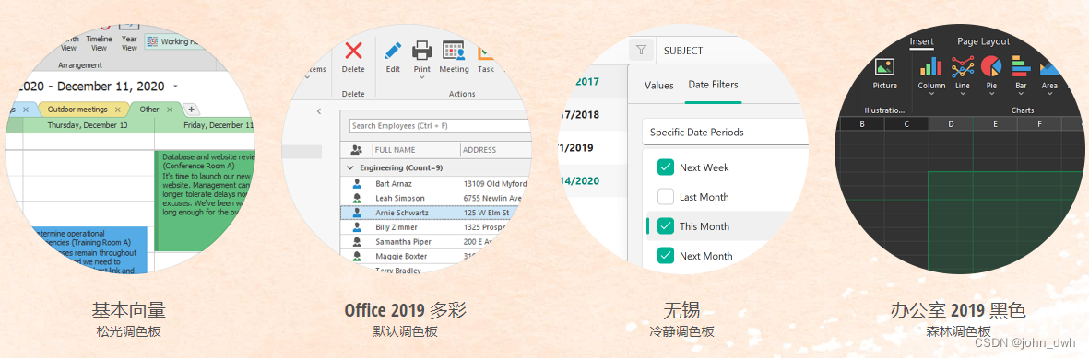Screen dimensions: 1089x358
Task: Switch to the Date Filters tab
Action: pos(714,85)
